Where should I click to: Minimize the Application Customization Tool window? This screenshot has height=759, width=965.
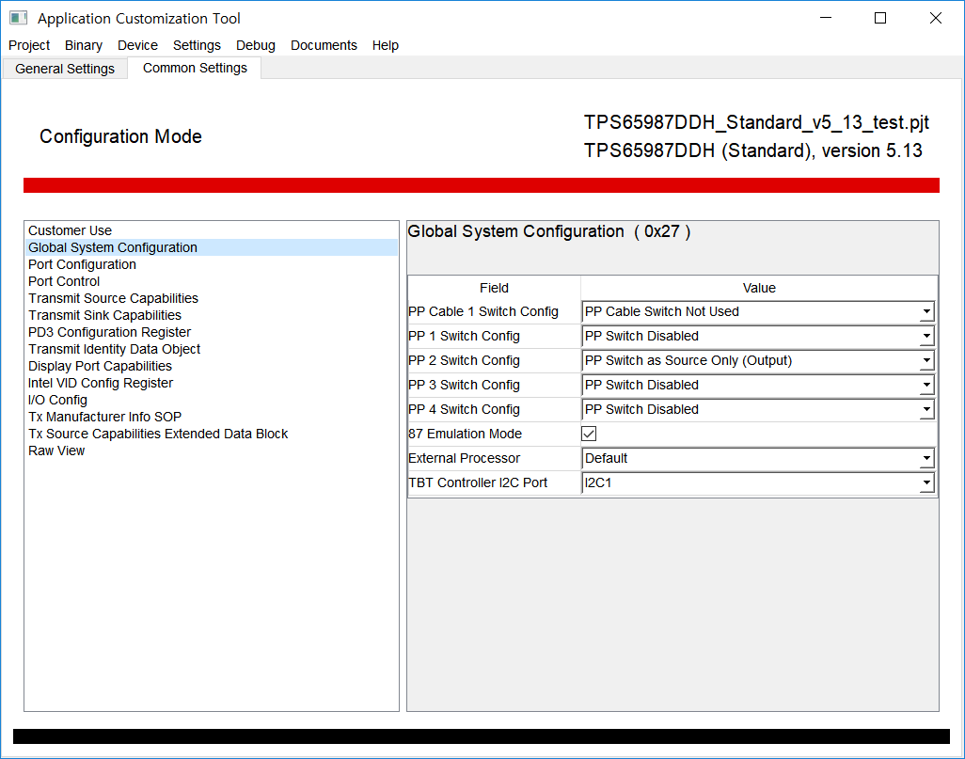click(x=826, y=18)
